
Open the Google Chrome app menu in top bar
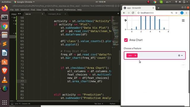point(24,2)
